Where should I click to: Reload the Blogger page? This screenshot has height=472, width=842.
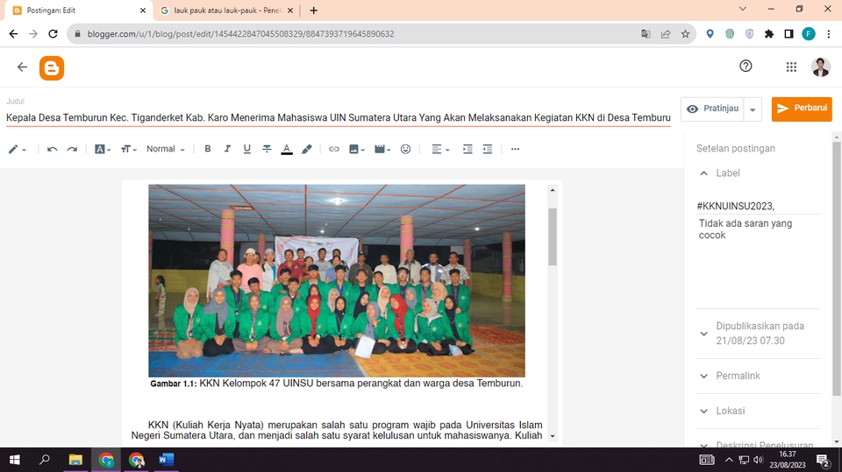click(x=53, y=34)
